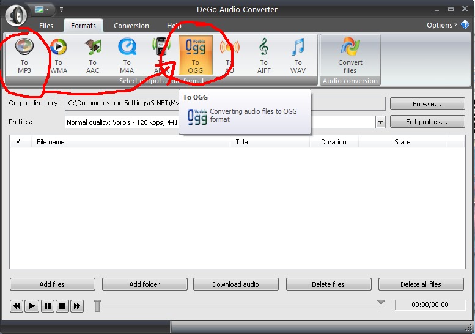Expand the Profiles combo box arrow
The width and height of the screenshot is (475, 334).
click(380, 122)
